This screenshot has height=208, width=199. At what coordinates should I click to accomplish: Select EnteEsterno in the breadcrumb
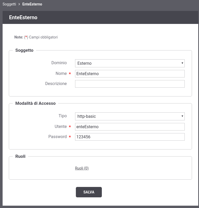coord(32,4)
